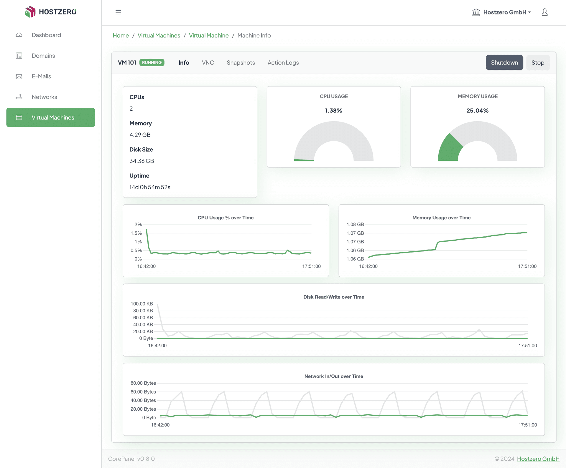The image size is (566, 468).
Task: Open E-Mails using the envelope icon
Action: (x=19, y=76)
